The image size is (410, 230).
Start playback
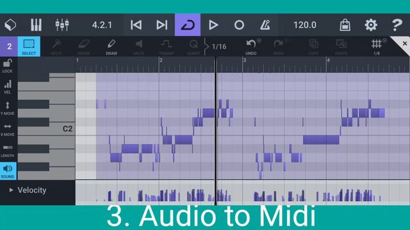[x=213, y=25]
